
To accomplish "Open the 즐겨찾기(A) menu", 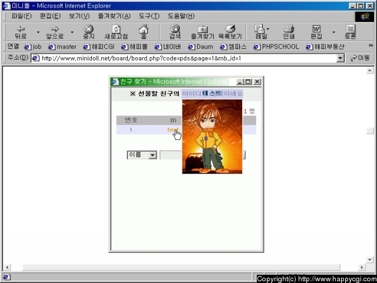I will (114, 16).
